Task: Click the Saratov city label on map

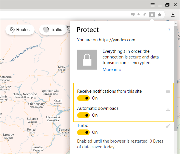Action: pos(38,149)
